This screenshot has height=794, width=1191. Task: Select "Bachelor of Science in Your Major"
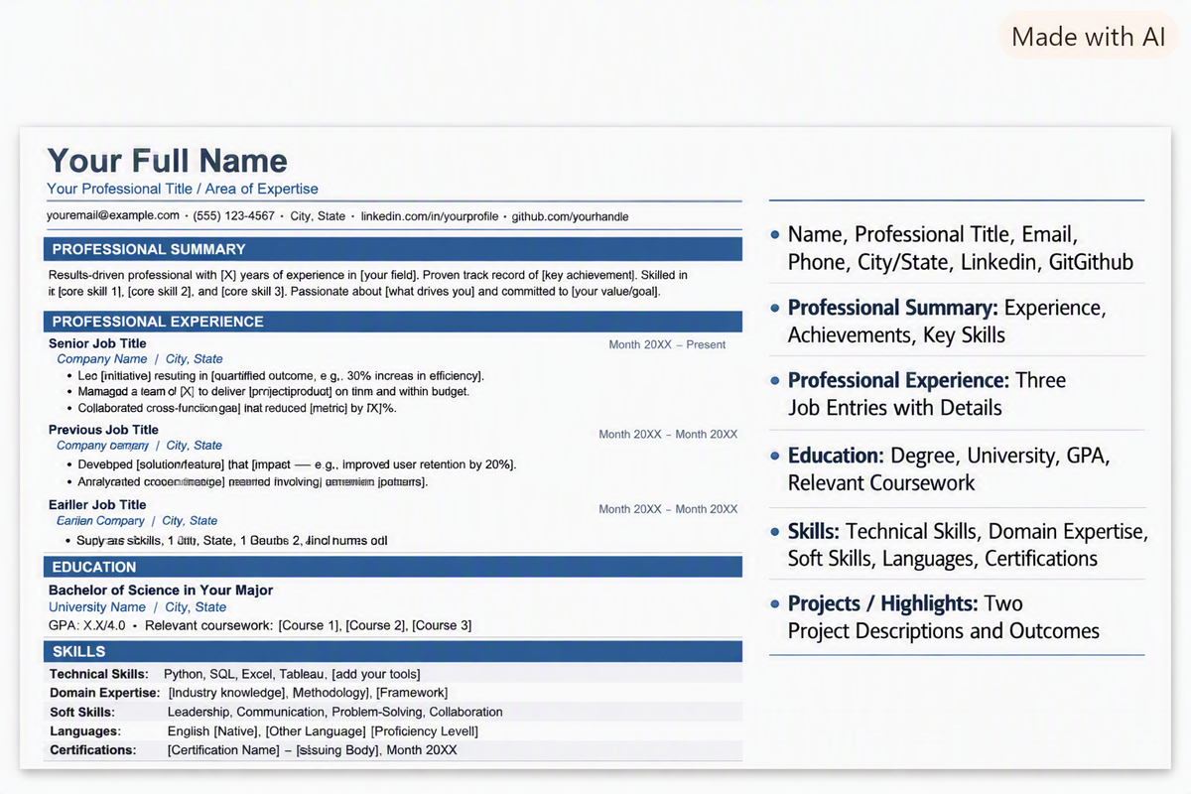[161, 590]
